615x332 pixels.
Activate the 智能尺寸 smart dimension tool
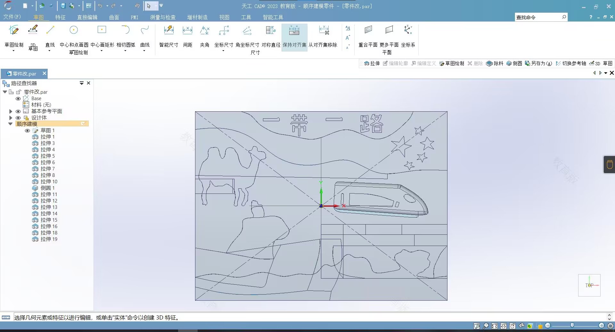168,36
